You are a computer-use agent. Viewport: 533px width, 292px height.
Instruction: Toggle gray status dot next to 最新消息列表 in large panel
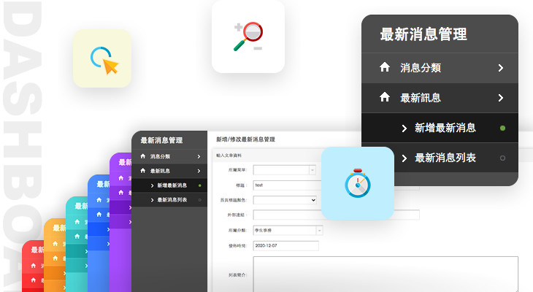[502, 158]
